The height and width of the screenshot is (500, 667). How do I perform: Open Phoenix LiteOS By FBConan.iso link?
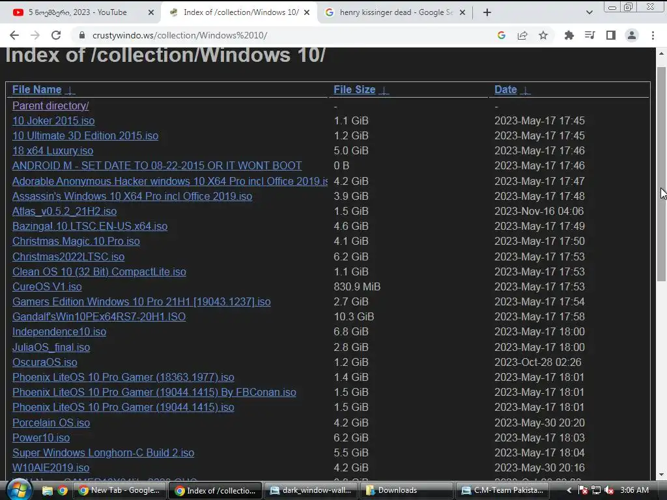pos(154,392)
